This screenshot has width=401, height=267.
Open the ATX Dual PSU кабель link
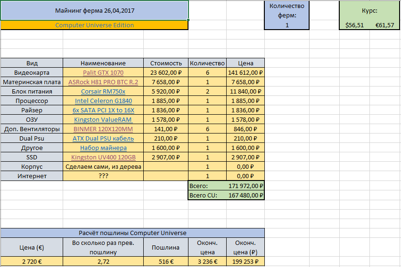coord(103,139)
